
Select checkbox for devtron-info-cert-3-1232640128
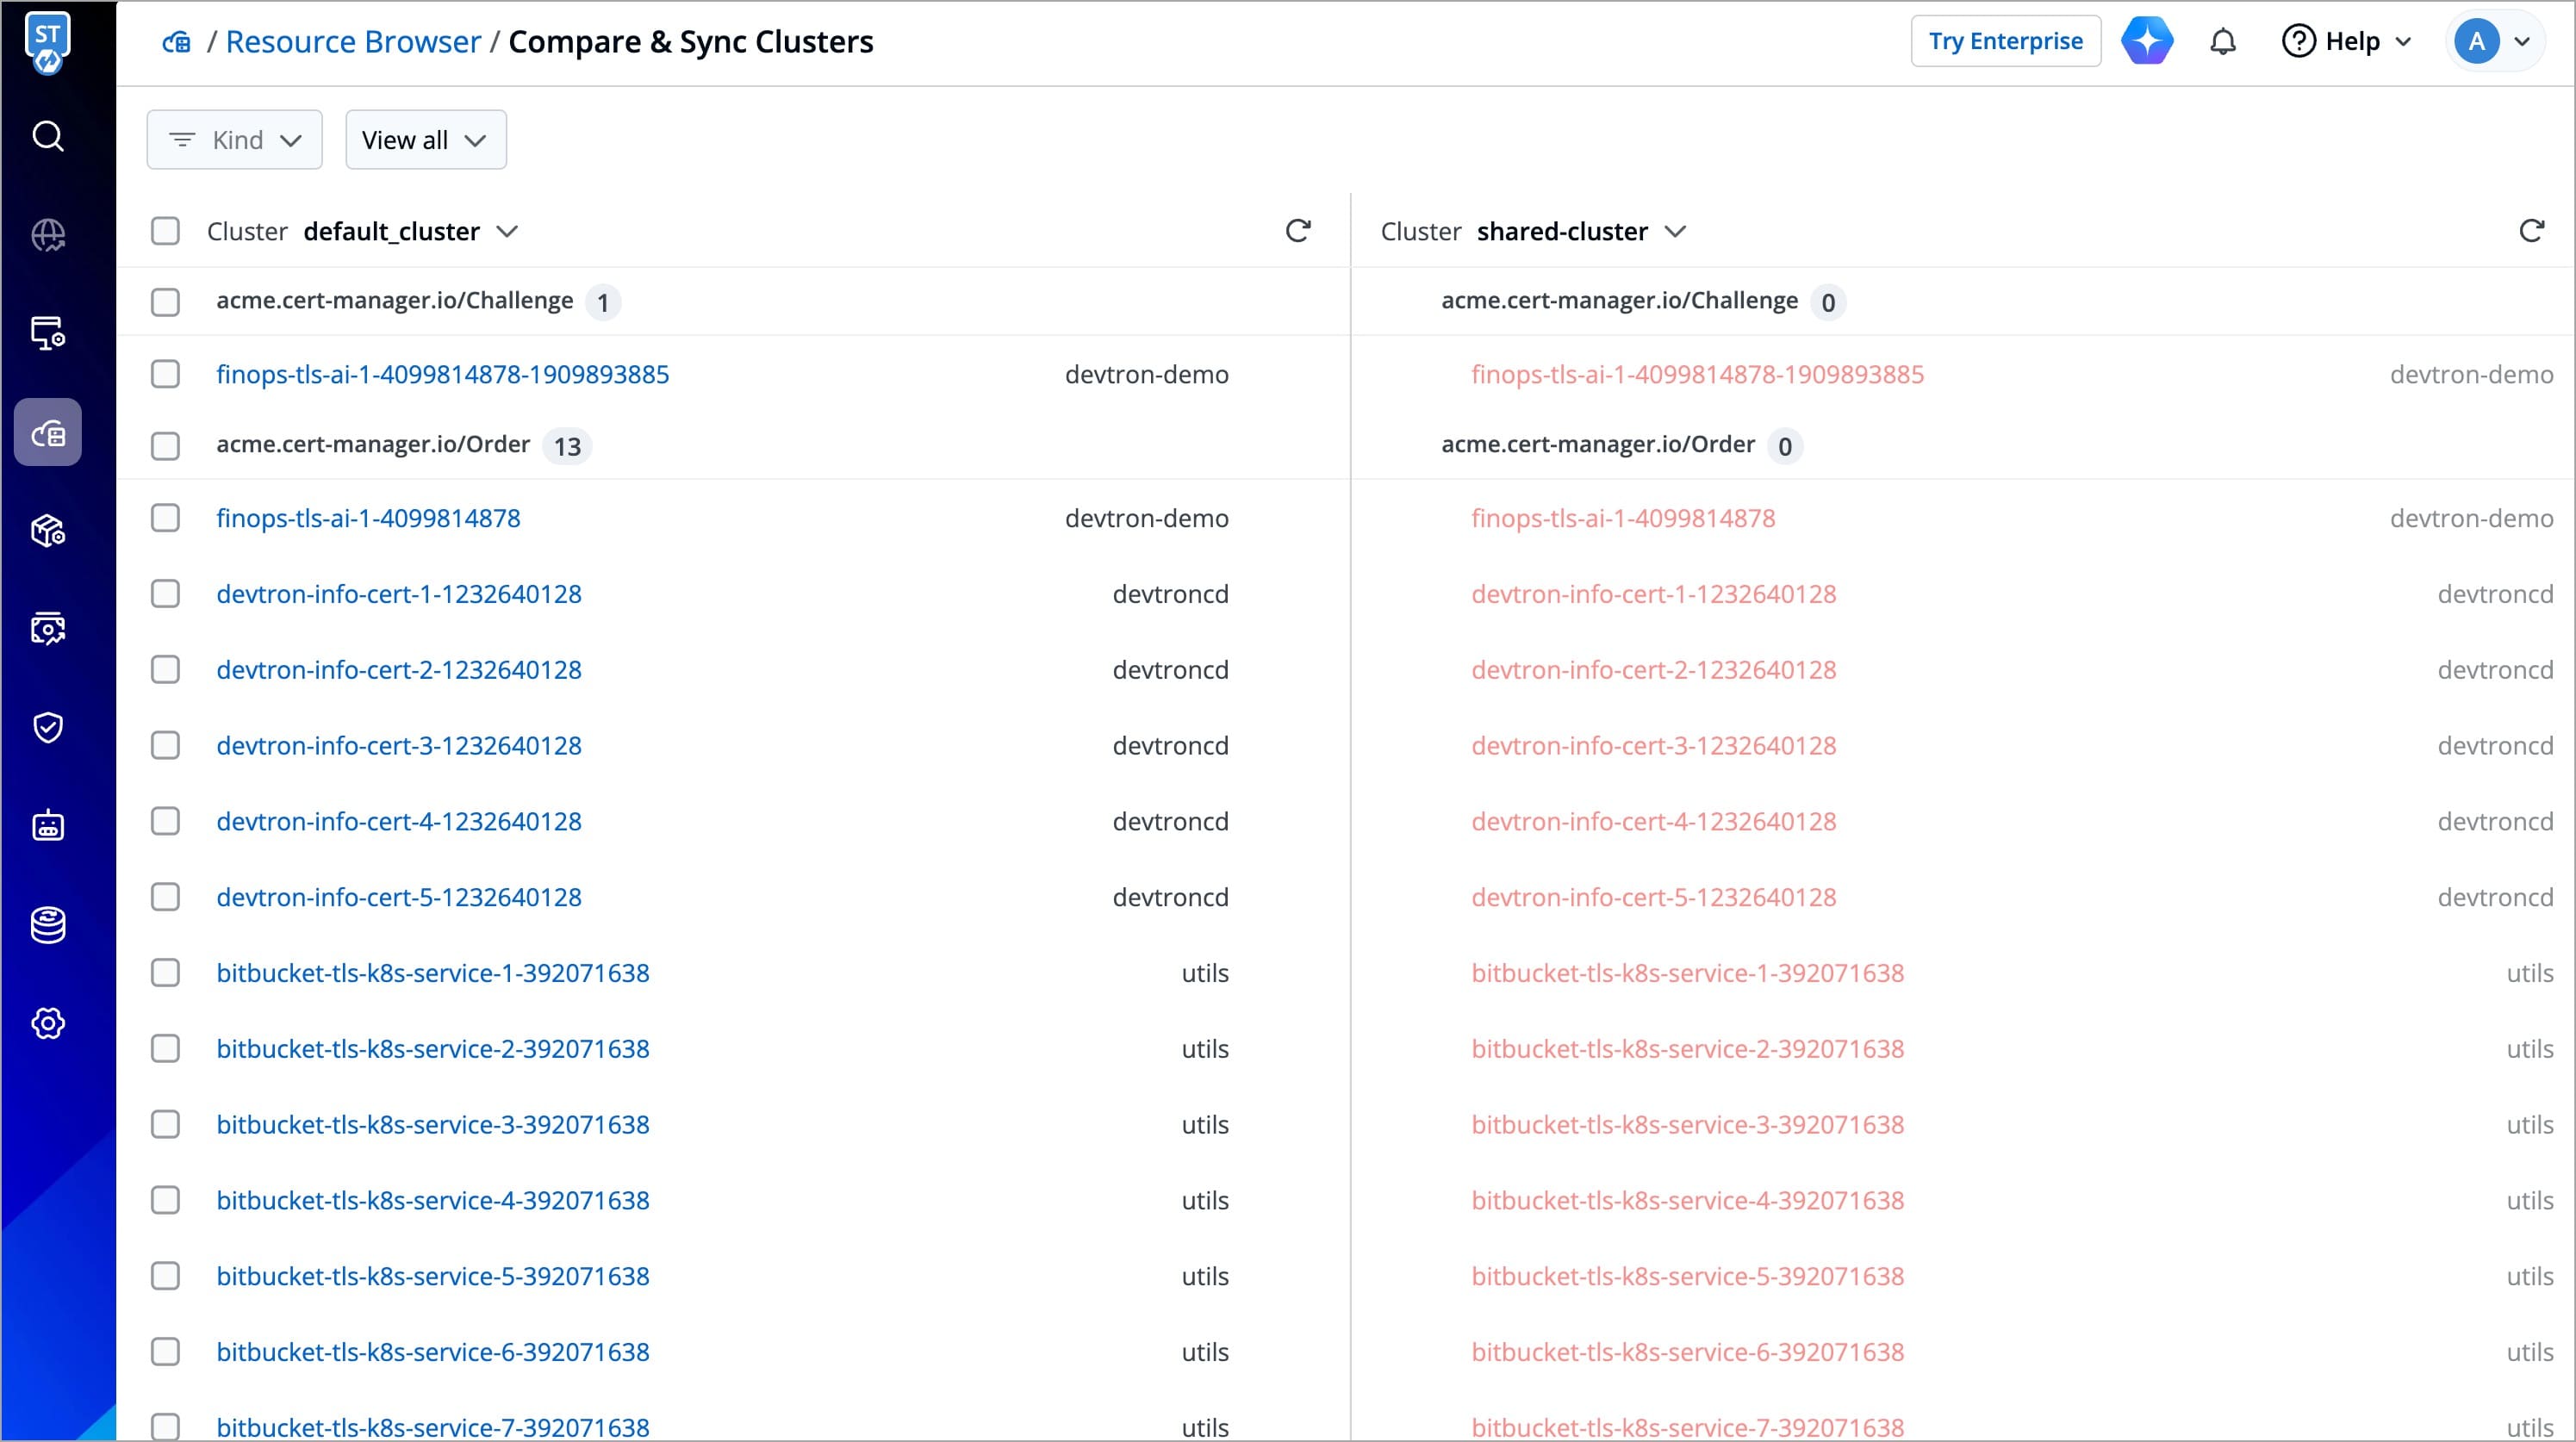coord(165,746)
